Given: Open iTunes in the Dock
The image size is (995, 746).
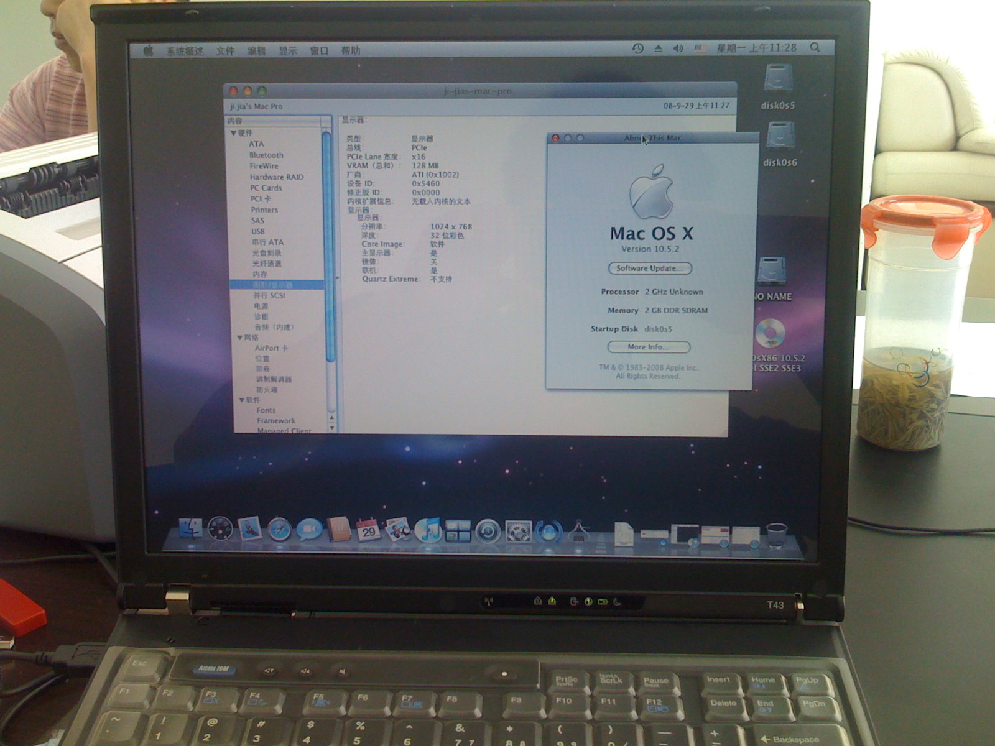Looking at the screenshot, I should (x=428, y=530).
